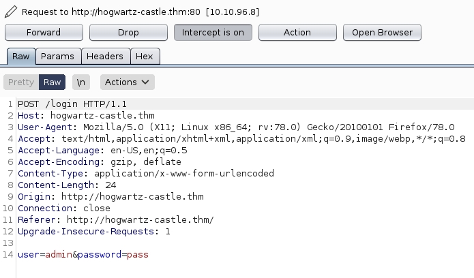Image resolution: width=474 pixels, height=278 pixels.
Task: Toggle the \n non-printable characters button
Action: coord(81,82)
